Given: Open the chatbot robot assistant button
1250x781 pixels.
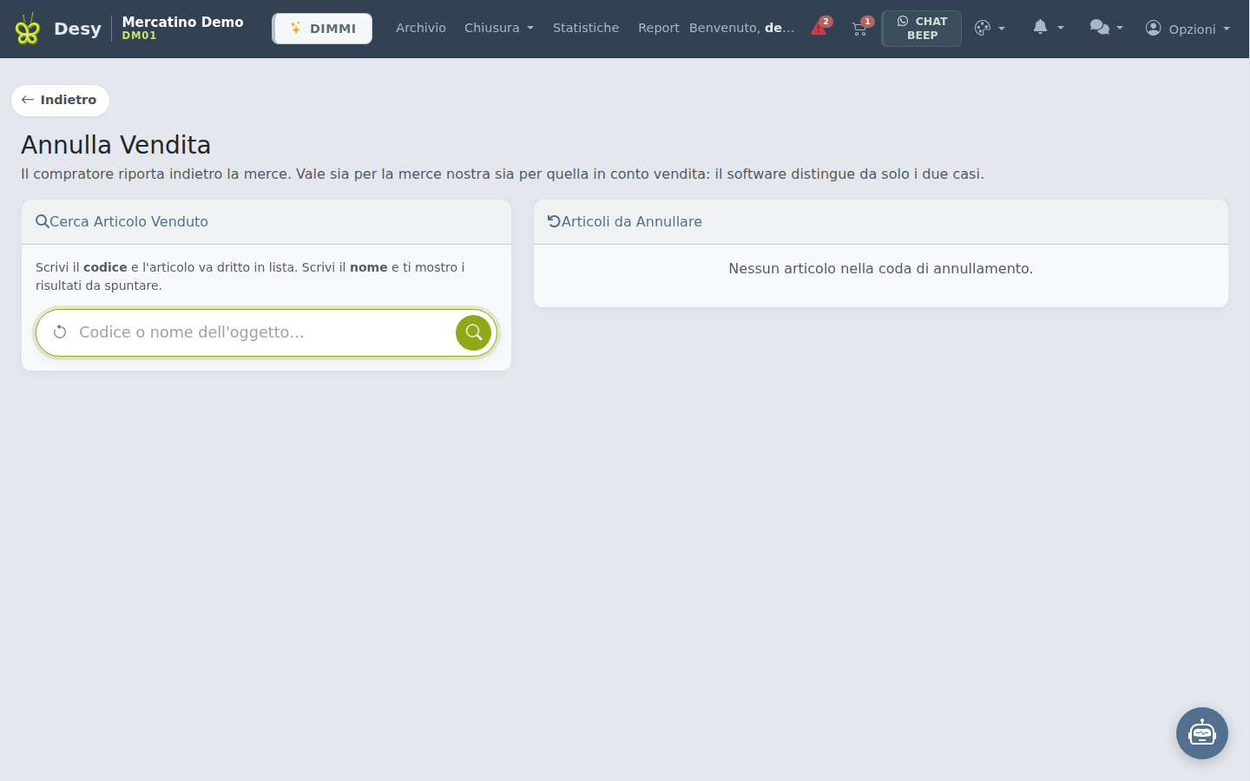Looking at the screenshot, I should pyautogui.click(x=1202, y=733).
